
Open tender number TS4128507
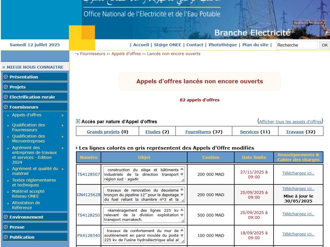88,174
